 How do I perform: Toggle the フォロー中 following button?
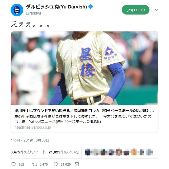coord(135,10)
